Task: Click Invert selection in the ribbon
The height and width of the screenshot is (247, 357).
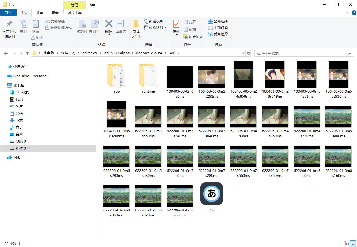Action: tap(218, 34)
